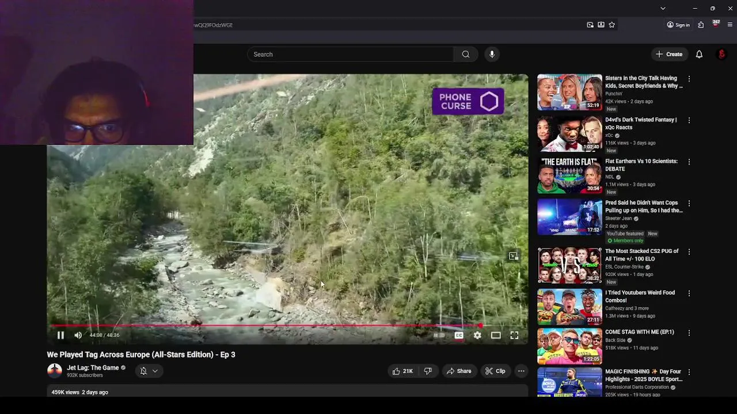Dislike the video

point(428,371)
